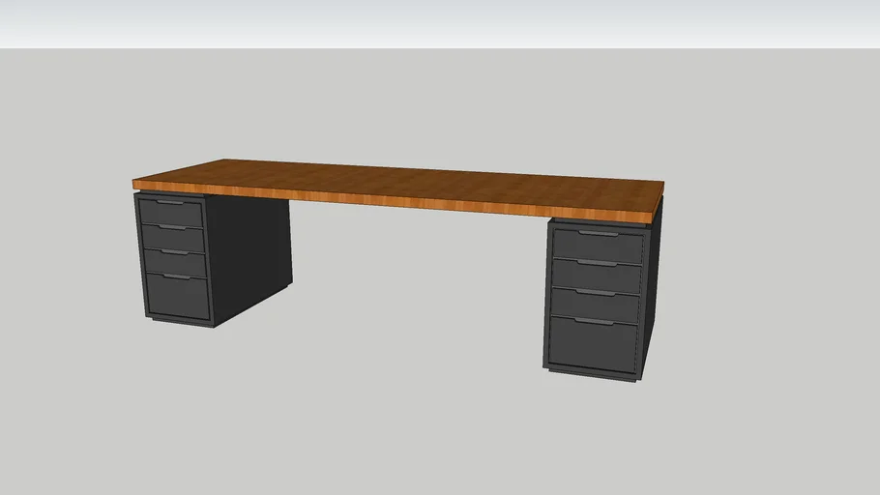
Task: Click the handle on the third left drawer
Action: (174, 252)
